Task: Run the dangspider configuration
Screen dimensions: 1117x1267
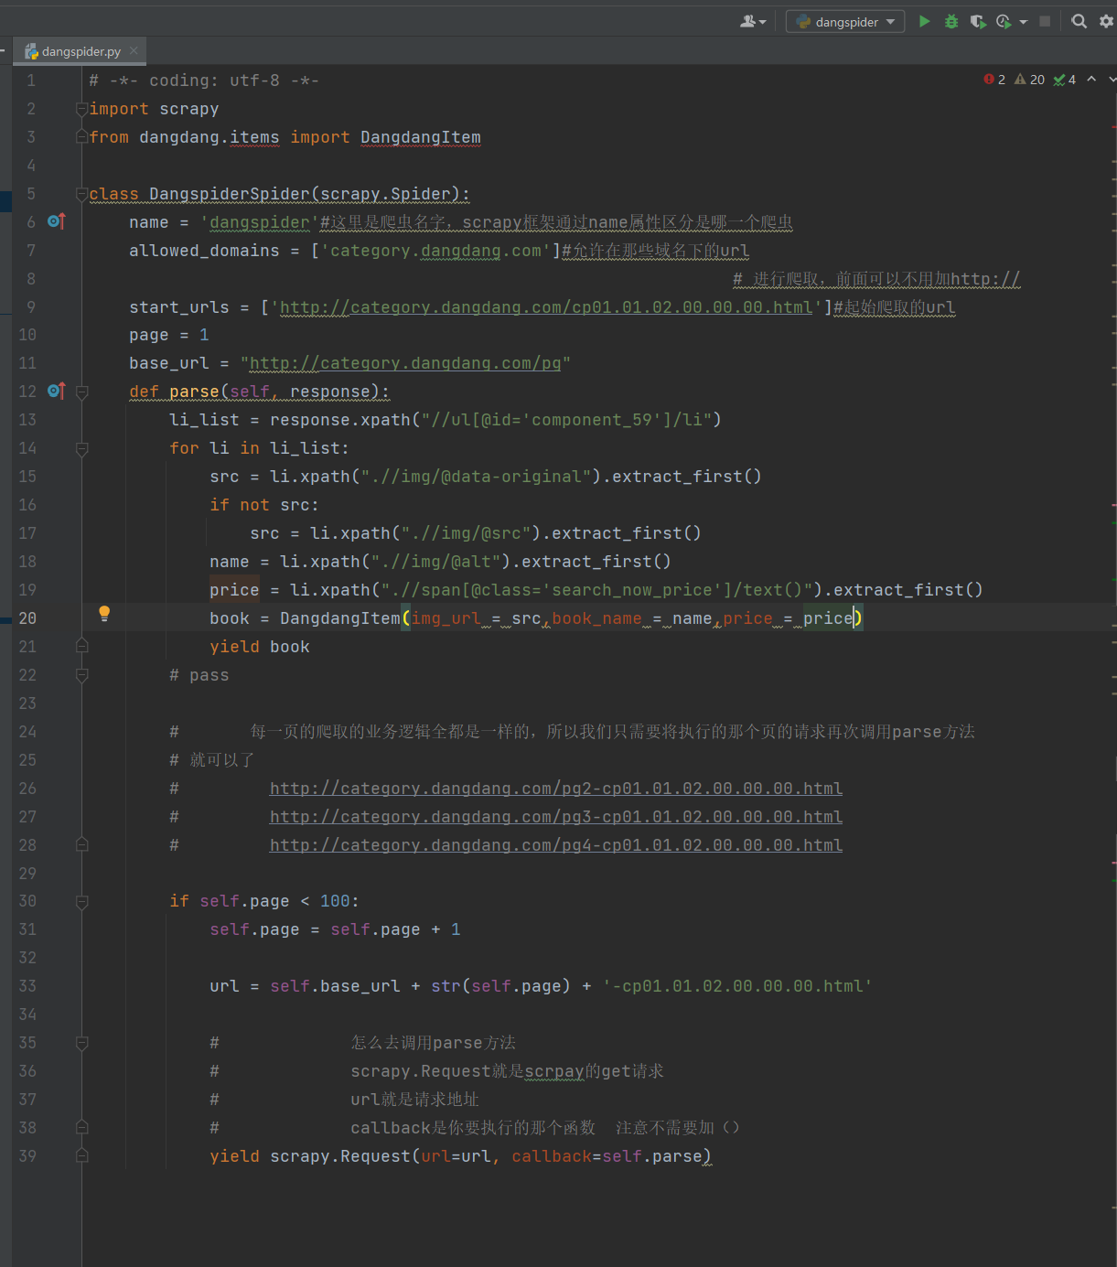Action: [925, 21]
